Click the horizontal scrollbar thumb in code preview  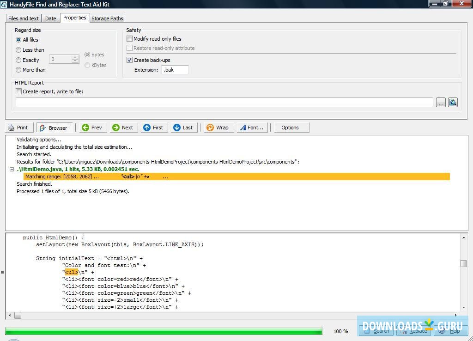pyautogui.click(x=18, y=315)
